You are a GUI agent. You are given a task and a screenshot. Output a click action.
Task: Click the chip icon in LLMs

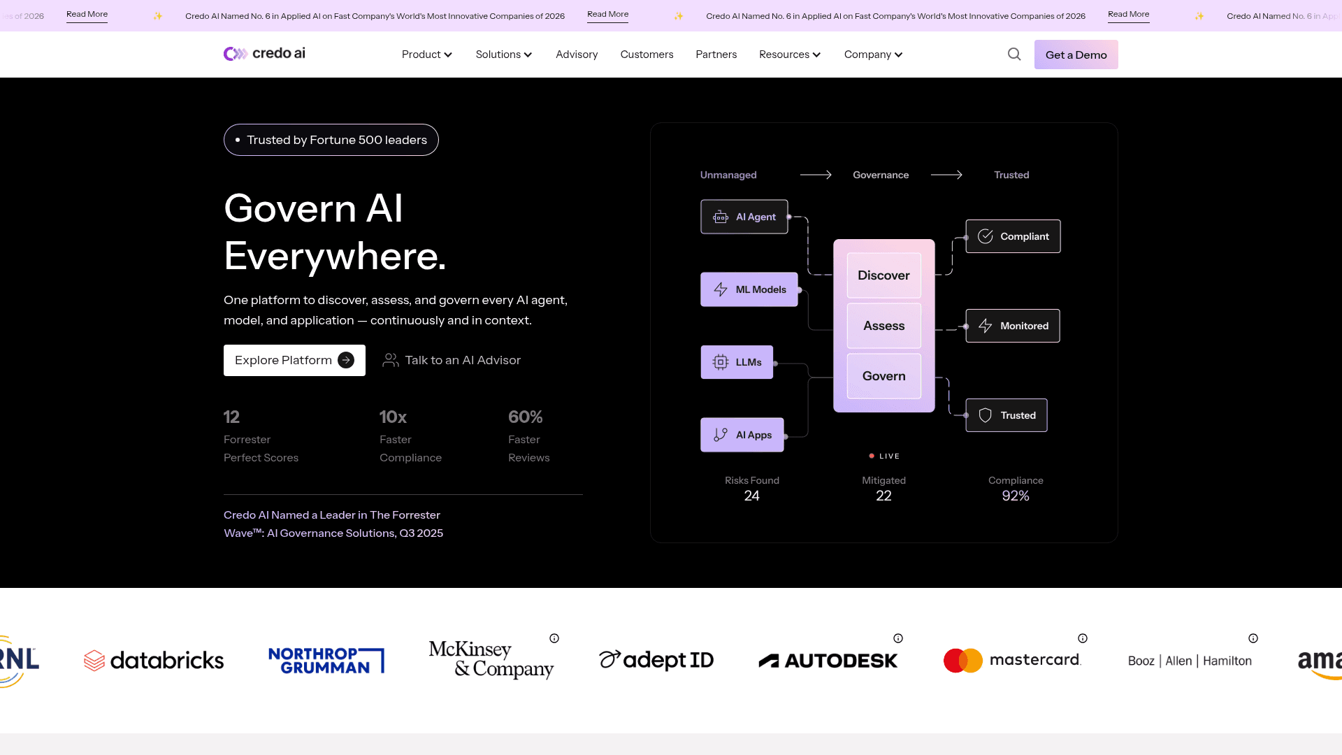pyautogui.click(x=721, y=362)
